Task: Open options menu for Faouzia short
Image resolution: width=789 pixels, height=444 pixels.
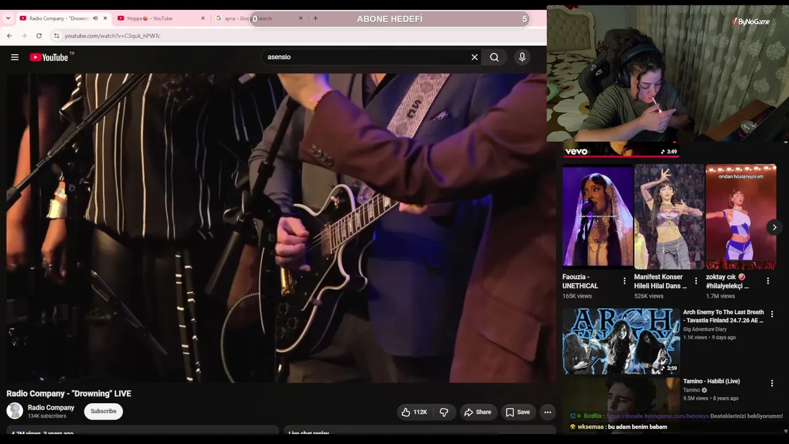Action: (624, 281)
